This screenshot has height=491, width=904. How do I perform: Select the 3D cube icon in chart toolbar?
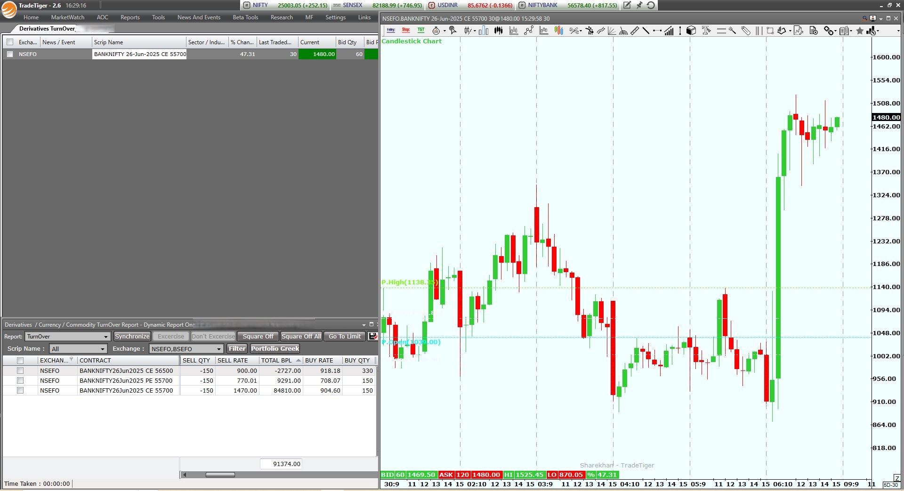point(691,31)
